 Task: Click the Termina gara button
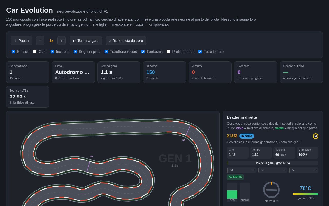tap(86, 41)
